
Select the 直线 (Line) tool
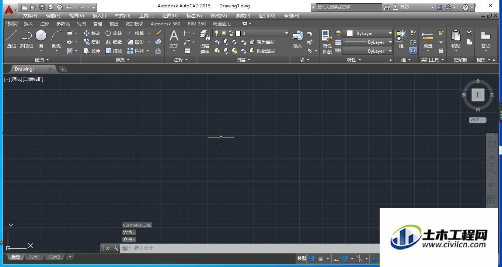11,39
